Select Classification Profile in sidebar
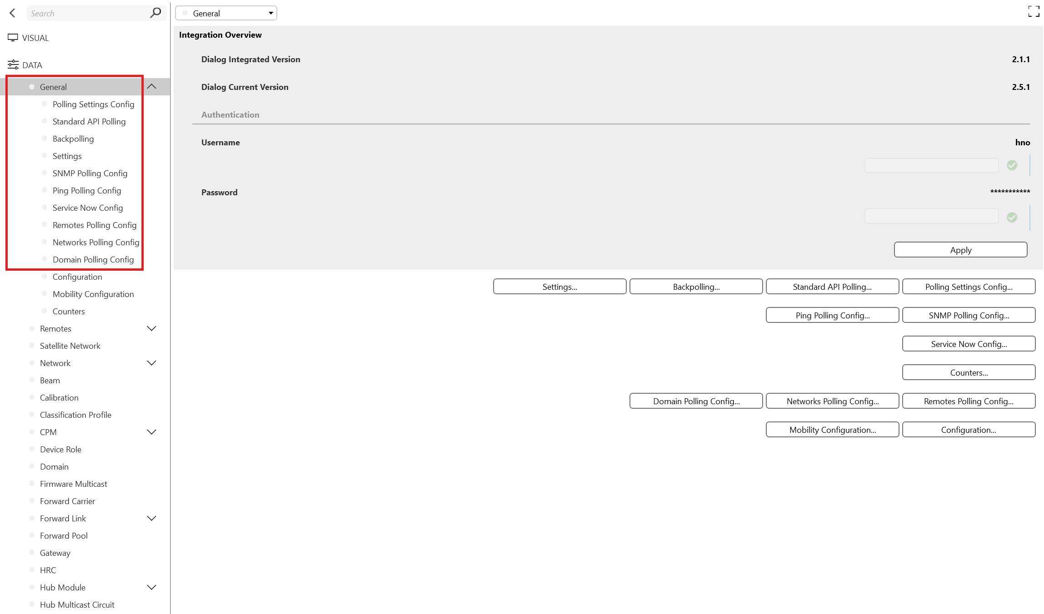The height and width of the screenshot is (614, 1044). [x=75, y=415]
